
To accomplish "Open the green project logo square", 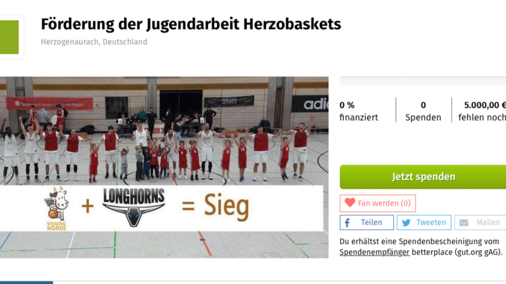I will tap(9, 37).
